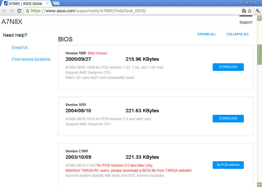Click the browser forward arrow
This screenshot has height=187, width=262.
(x=12, y=11)
